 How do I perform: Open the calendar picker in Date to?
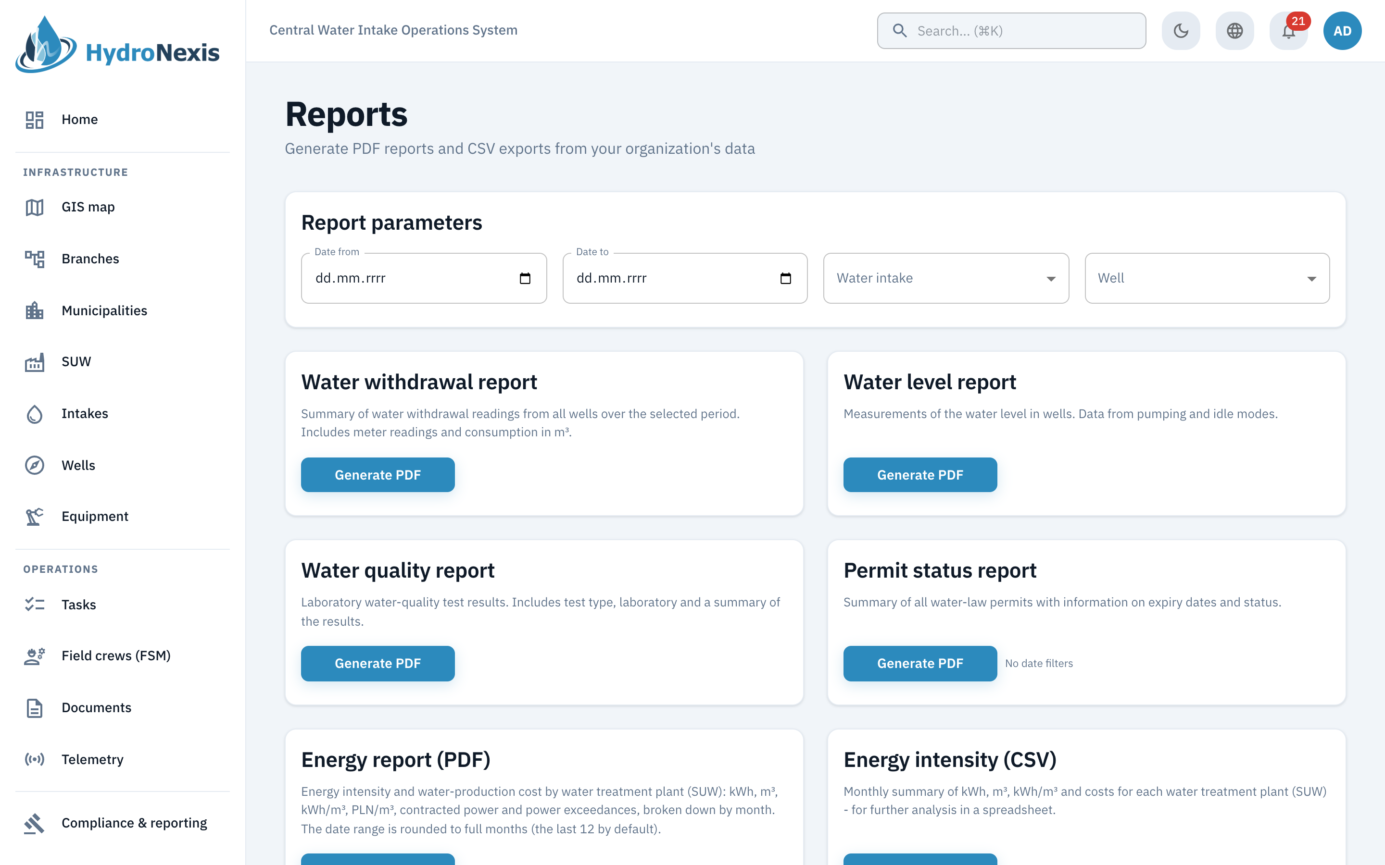coord(786,279)
